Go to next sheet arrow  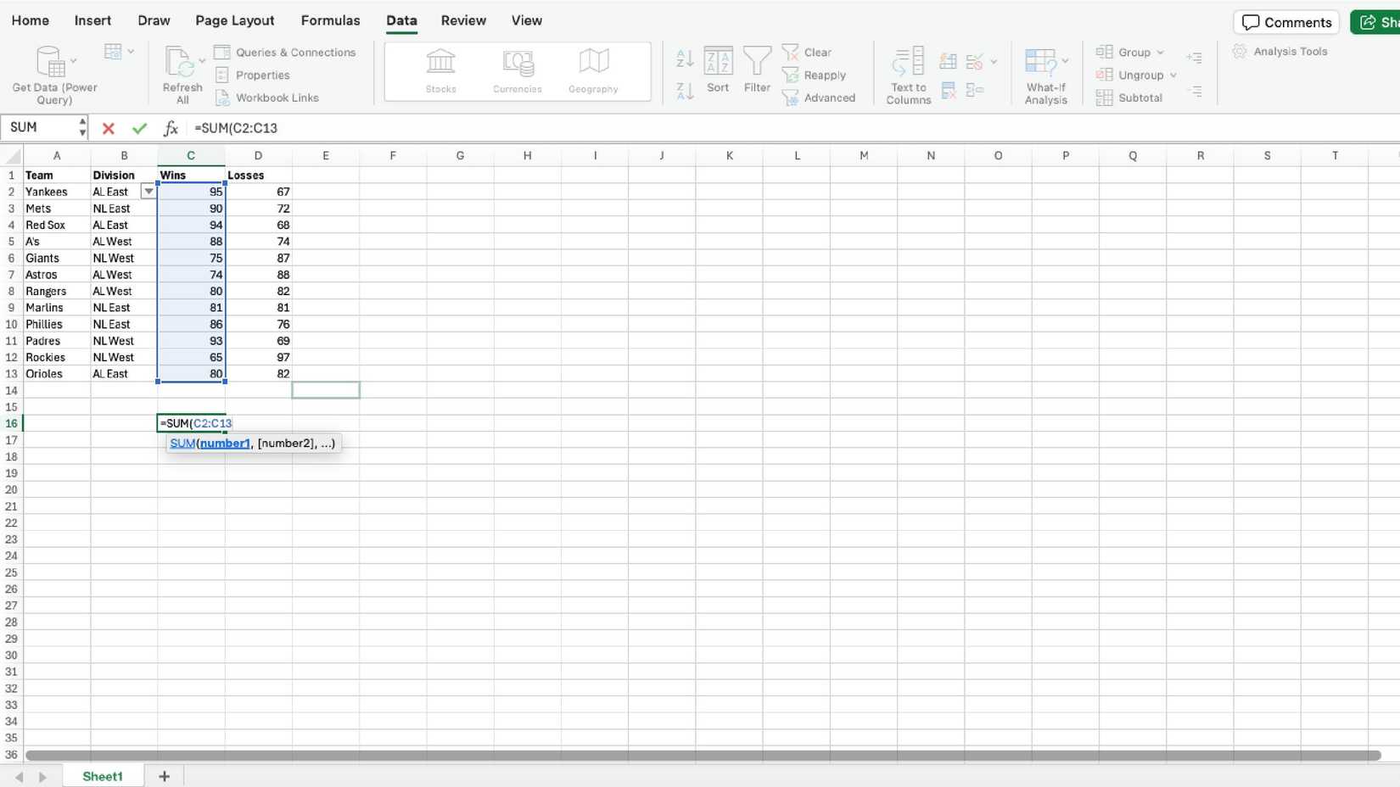(42, 777)
